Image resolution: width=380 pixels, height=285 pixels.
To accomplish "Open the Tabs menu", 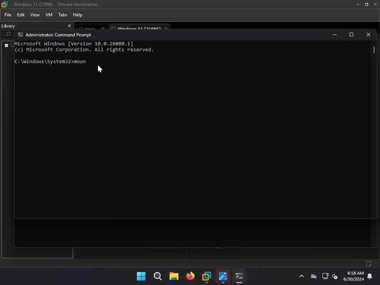I will 63,15.
